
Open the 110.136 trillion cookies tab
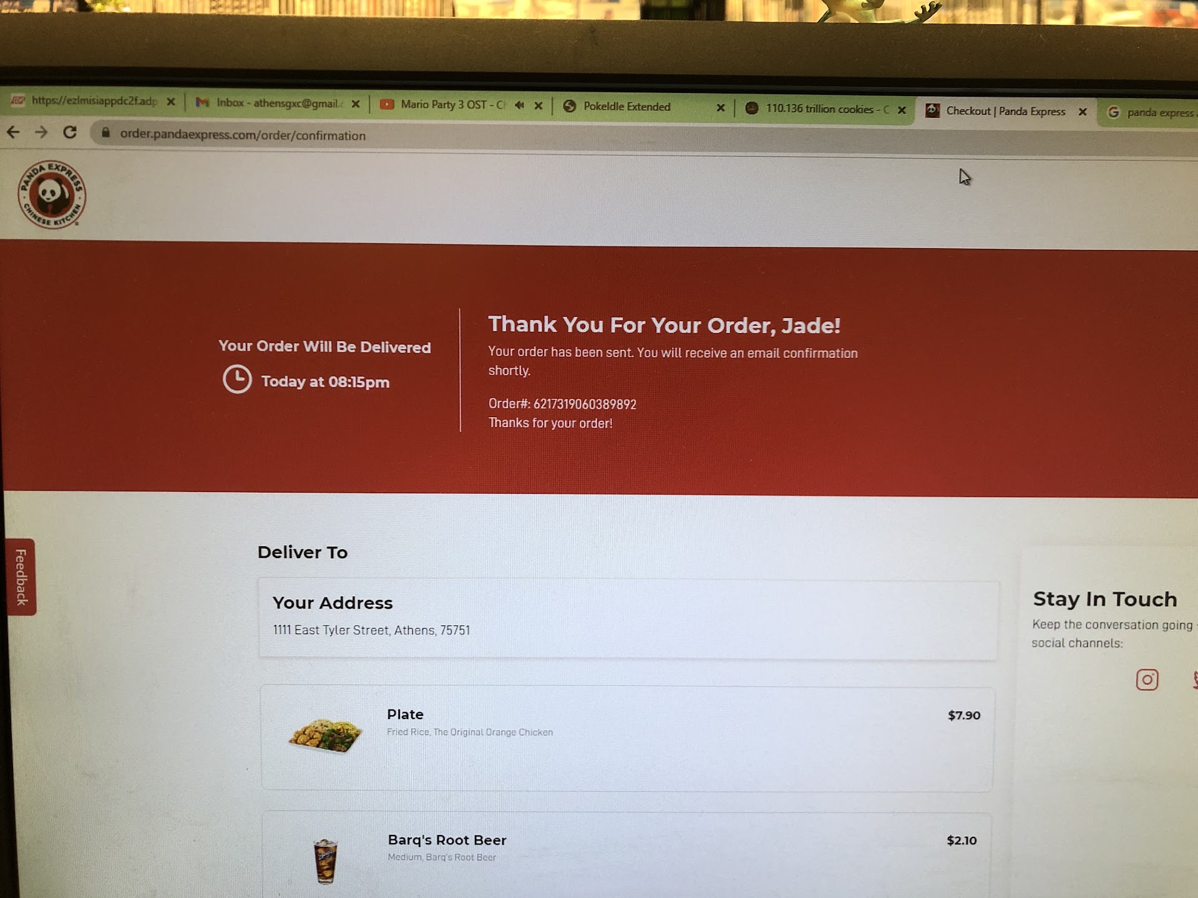(x=818, y=109)
